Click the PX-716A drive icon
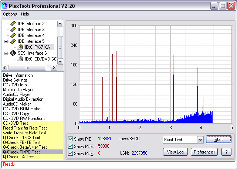 (x=20, y=47)
